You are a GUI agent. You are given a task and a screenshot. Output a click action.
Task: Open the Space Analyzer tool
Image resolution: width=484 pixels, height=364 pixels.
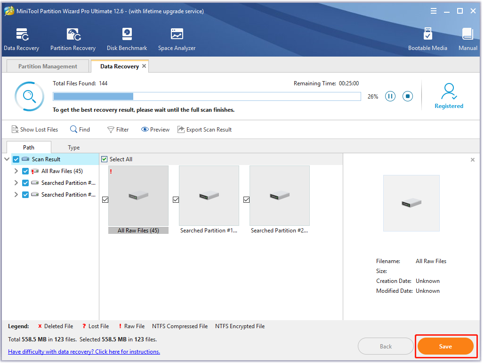[177, 35]
